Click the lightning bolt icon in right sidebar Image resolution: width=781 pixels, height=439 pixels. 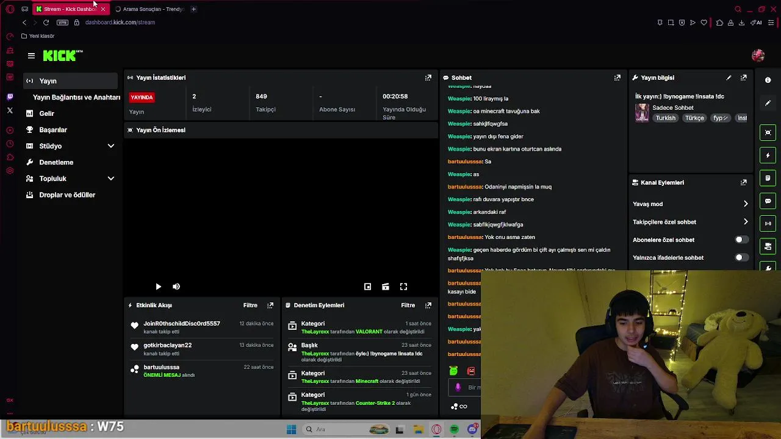(x=768, y=155)
